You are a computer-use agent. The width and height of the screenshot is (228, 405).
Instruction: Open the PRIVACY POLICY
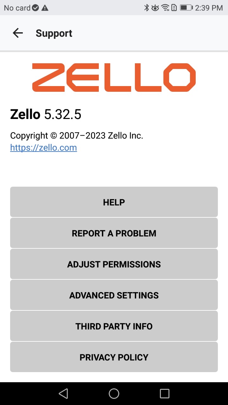[x=114, y=357]
